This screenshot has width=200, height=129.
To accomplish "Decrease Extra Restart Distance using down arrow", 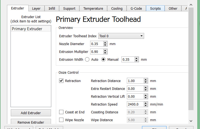I will 146,90.
